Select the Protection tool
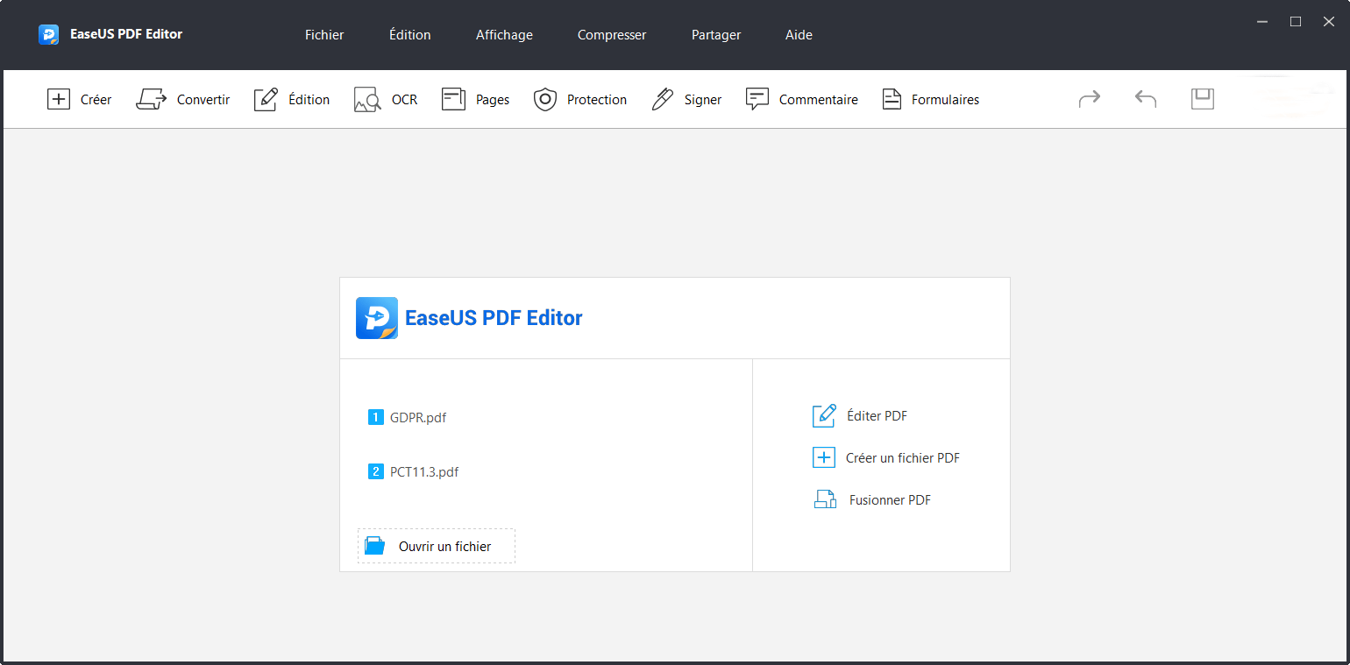Viewport: 1350px width, 665px height. point(579,99)
